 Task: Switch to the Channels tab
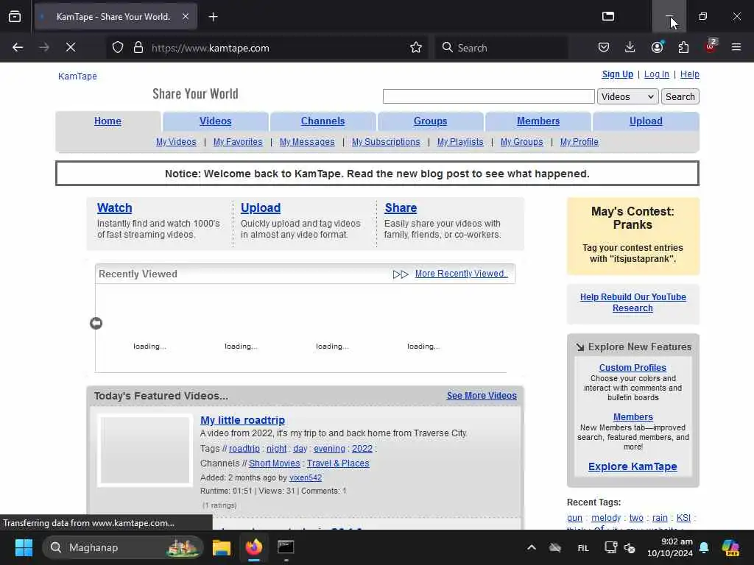click(323, 121)
